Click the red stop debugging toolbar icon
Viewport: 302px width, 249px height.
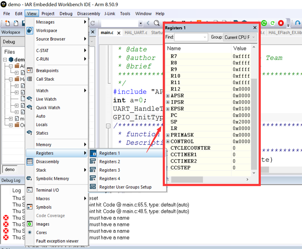(281, 23)
